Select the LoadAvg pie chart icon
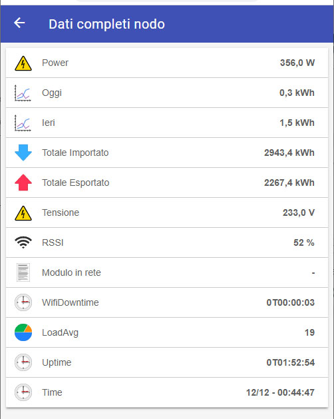Screen dimensions: 334x419 coord(23,332)
